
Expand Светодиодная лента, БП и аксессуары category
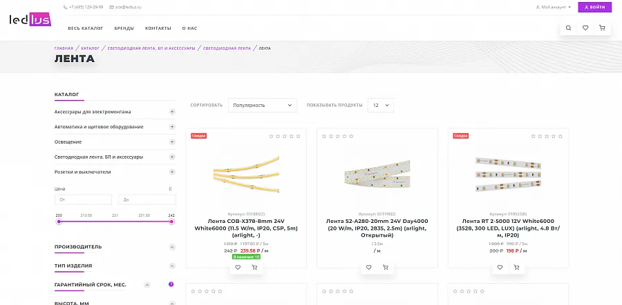point(172,157)
